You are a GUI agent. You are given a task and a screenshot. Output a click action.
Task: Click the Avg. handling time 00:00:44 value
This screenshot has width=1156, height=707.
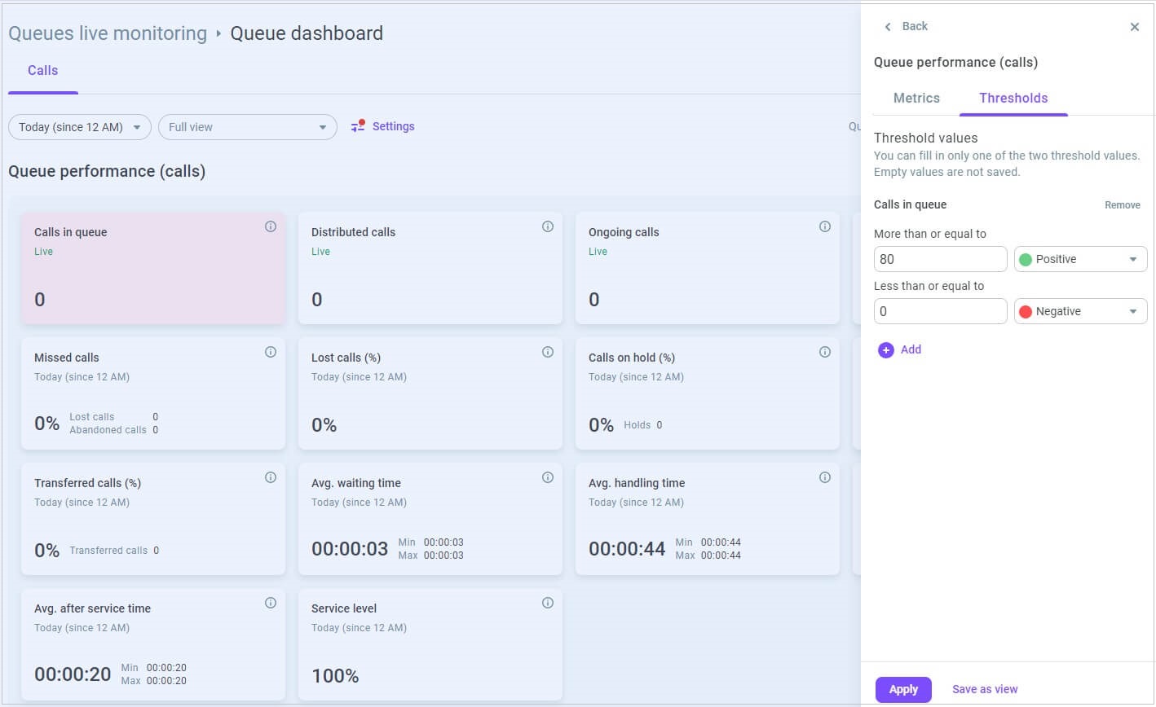[x=627, y=549]
